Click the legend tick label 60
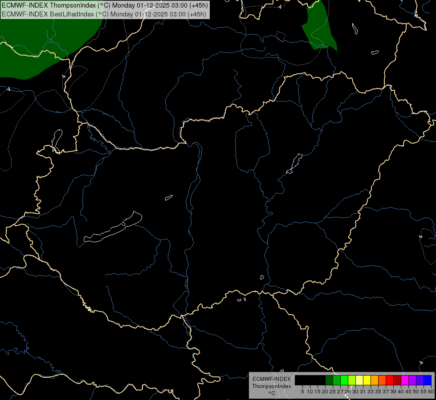The width and height of the screenshot is (436, 400). [431, 392]
